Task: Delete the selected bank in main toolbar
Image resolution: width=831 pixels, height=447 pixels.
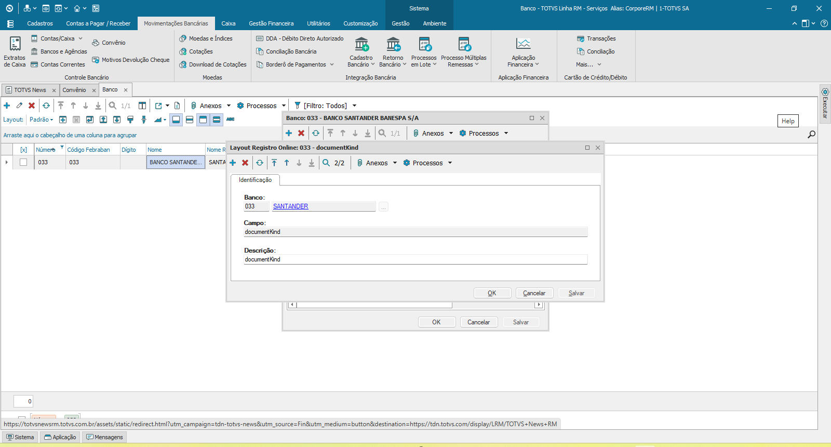Action: point(32,106)
